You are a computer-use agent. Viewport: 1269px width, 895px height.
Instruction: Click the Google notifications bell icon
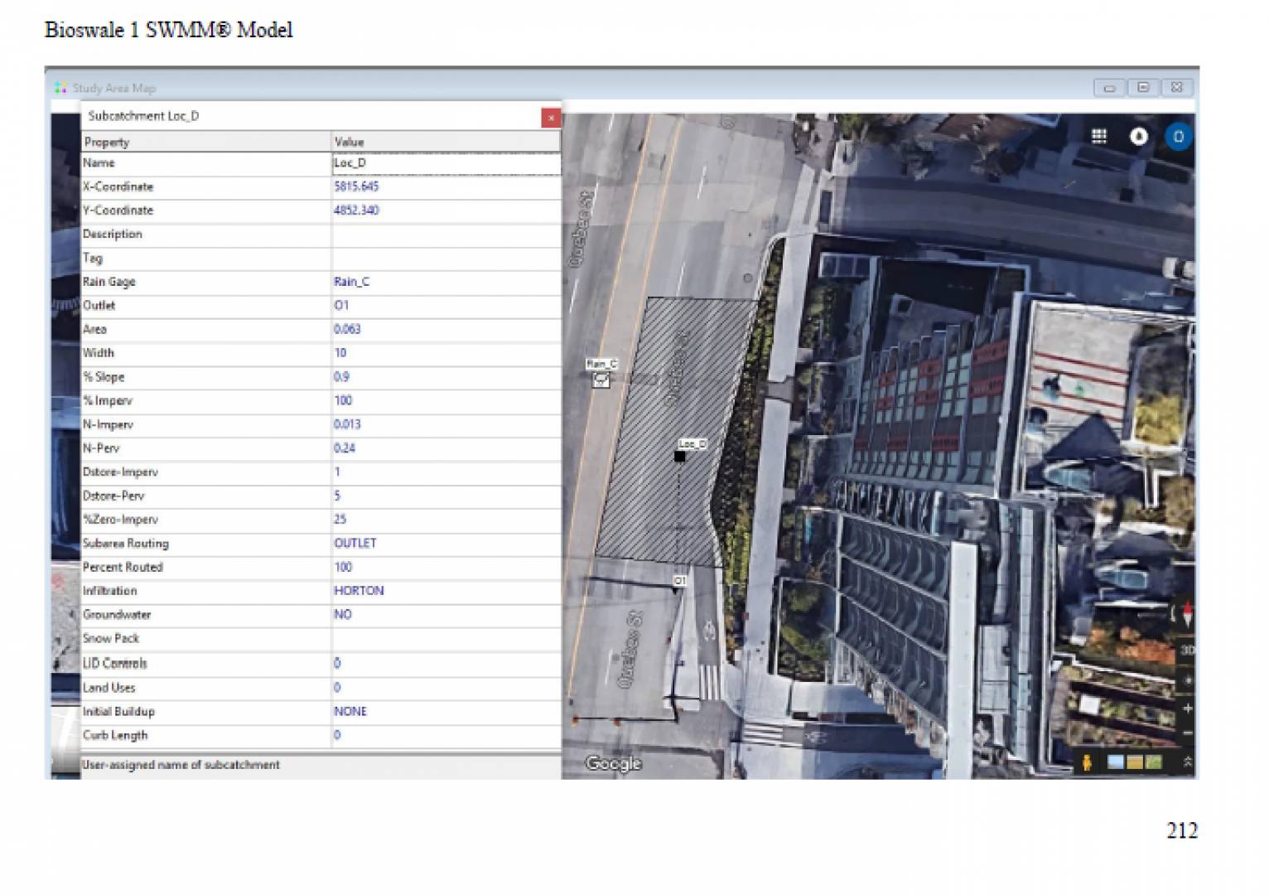(x=1139, y=136)
